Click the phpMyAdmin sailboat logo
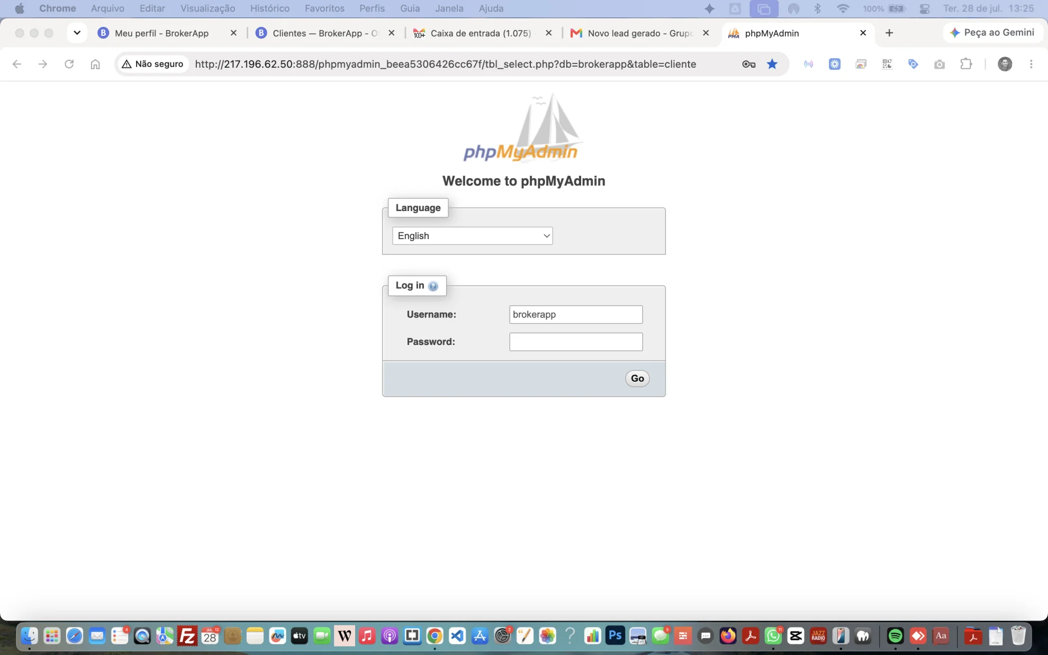 523,128
